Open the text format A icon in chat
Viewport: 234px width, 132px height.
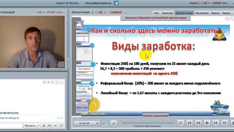(x=56, y=125)
